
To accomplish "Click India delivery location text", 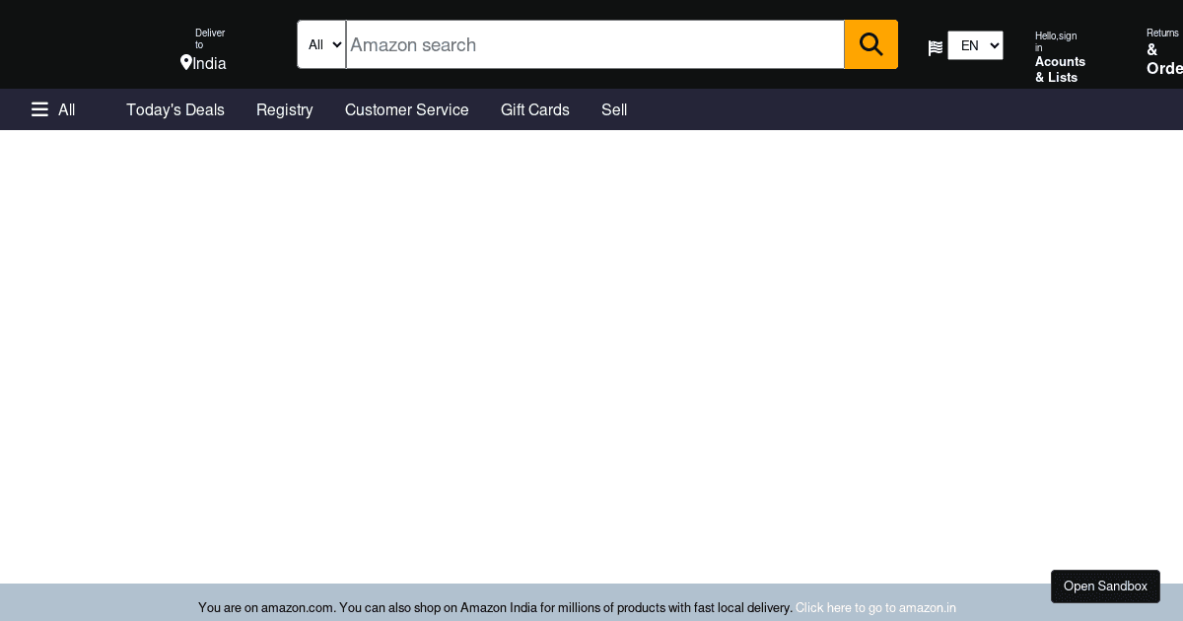I will (209, 63).
